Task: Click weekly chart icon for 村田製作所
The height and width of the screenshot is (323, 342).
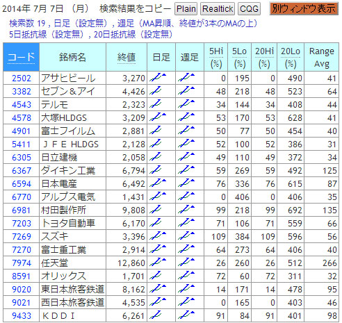Action: pos(186,209)
